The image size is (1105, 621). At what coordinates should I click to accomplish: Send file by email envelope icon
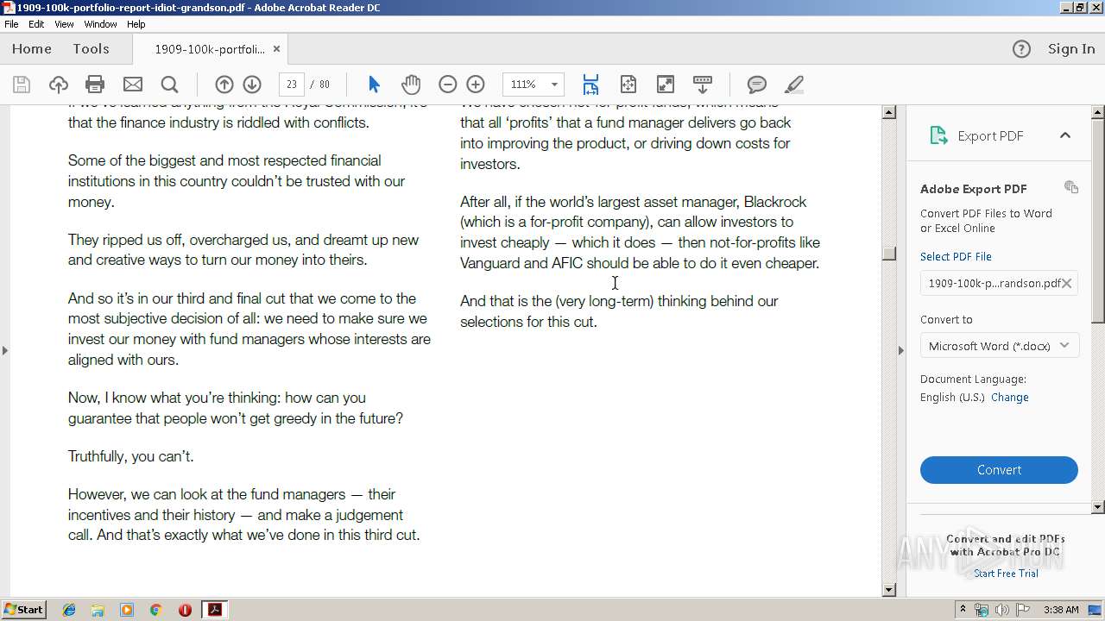tap(133, 85)
